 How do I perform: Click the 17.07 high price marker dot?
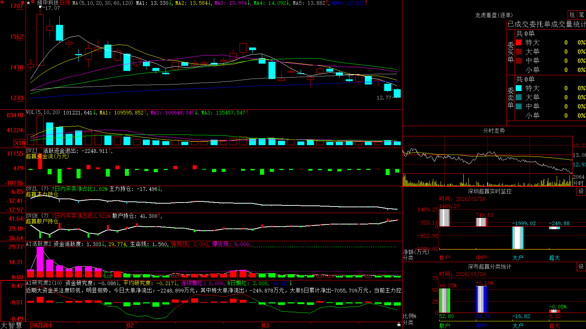click(40, 7)
